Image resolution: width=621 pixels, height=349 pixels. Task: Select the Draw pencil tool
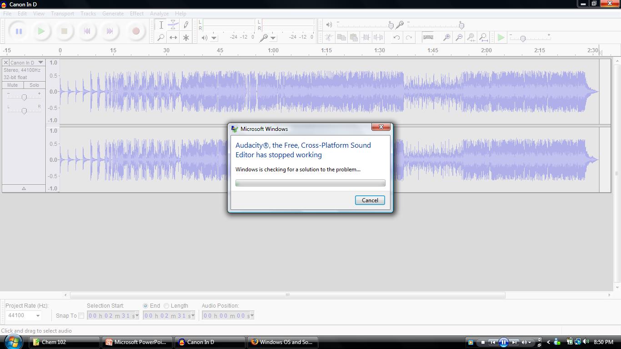pyautogui.click(x=185, y=25)
